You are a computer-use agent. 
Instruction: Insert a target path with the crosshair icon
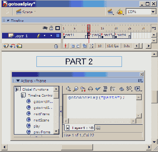pos(90,89)
